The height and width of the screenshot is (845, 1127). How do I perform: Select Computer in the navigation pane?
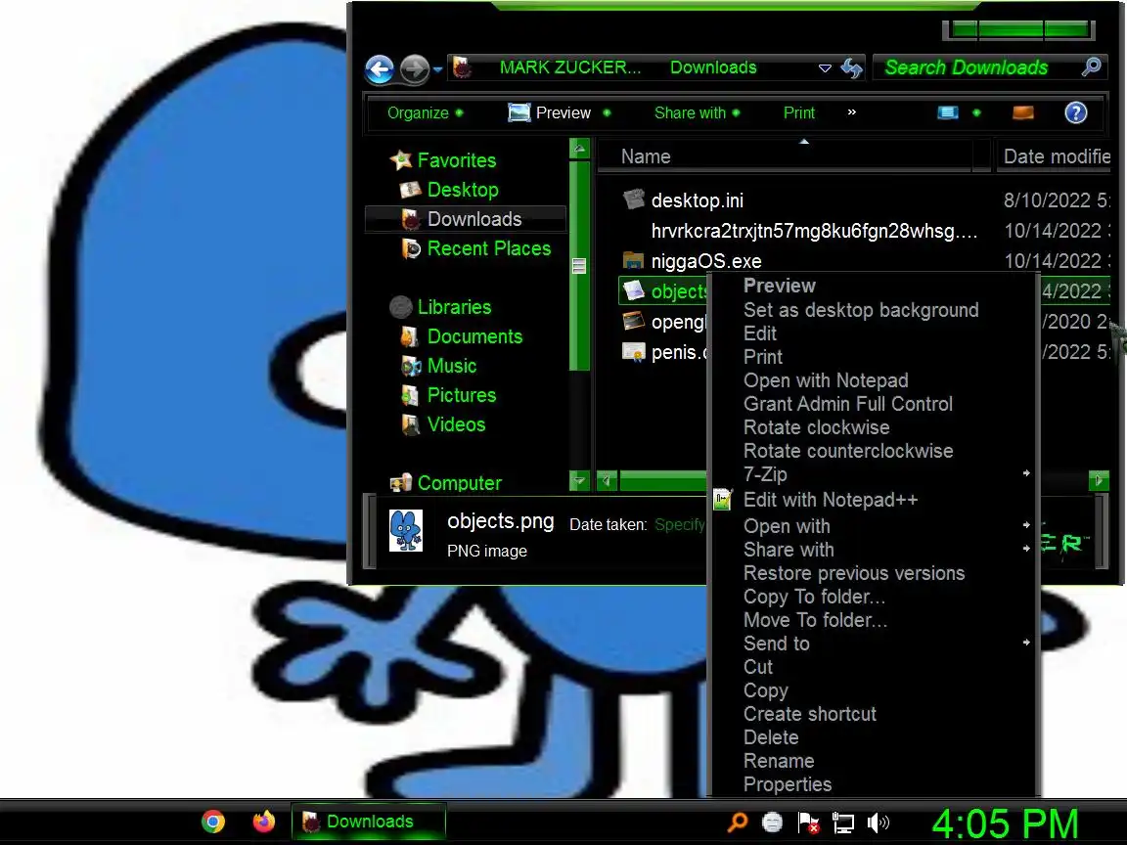click(446, 483)
